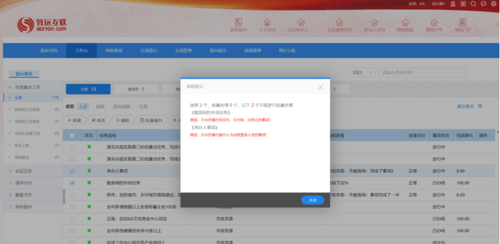Switch to the 督办空间 nav tab
500x244 pixels.
coord(49,50)
